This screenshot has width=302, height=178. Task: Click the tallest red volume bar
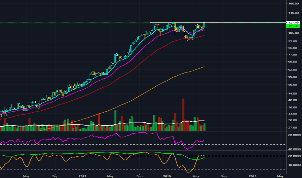(x=183, y=115)
